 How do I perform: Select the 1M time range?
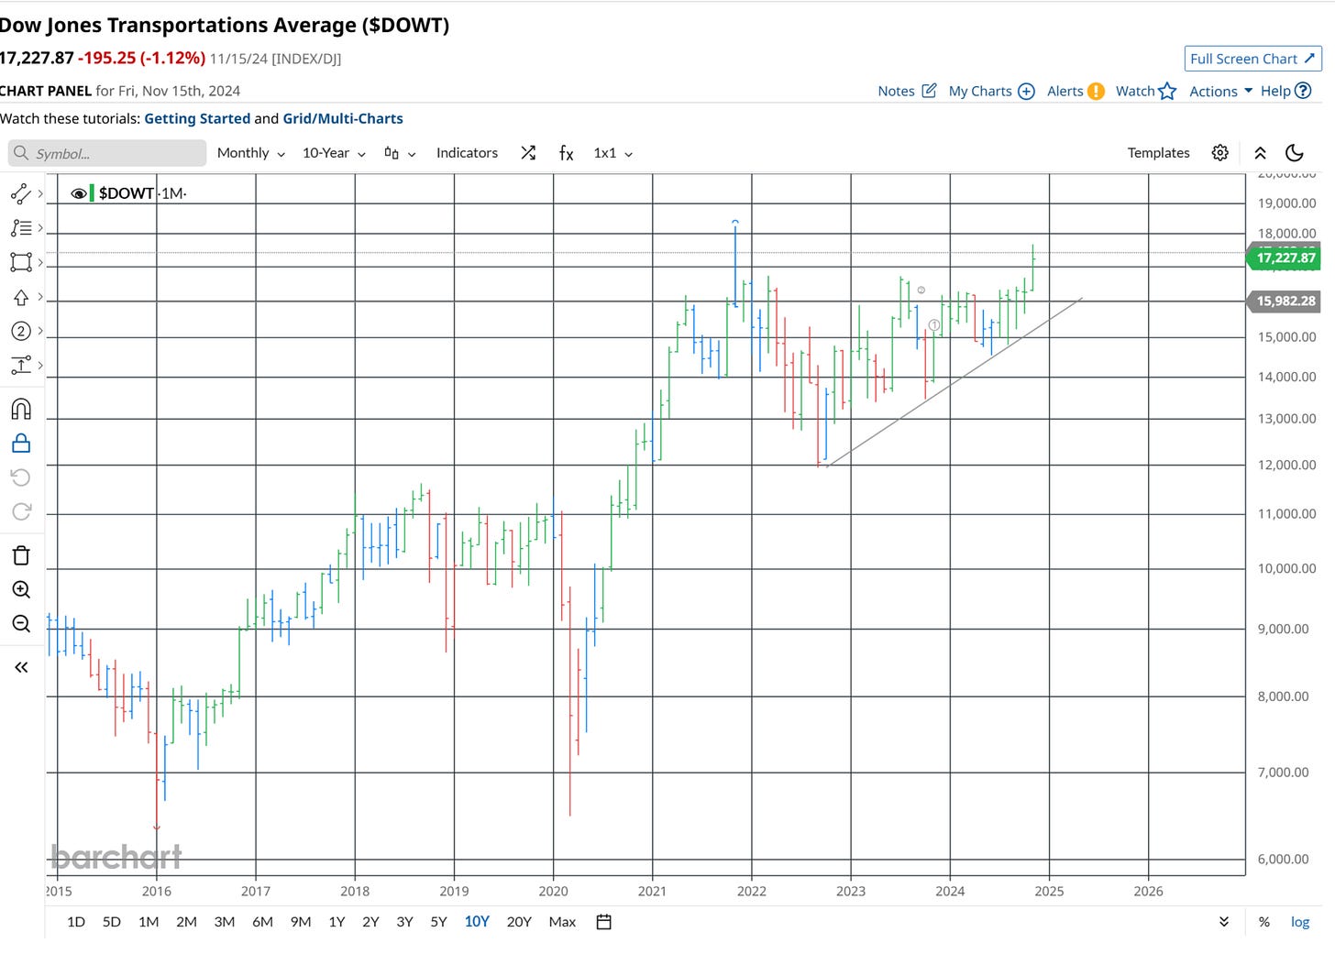[x=149, y=922]
